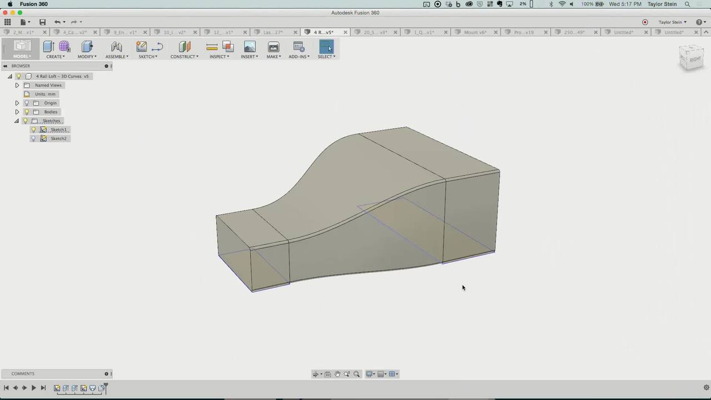Expand the Bodies folder
Viewport: 711px width, 400px height.
tap(17, 112)
